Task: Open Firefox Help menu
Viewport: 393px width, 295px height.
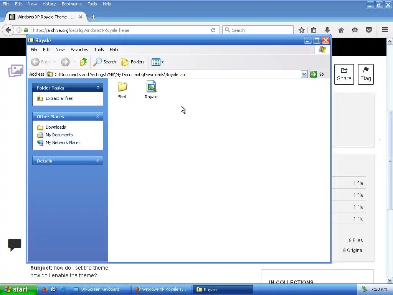Action: (107, 4)
